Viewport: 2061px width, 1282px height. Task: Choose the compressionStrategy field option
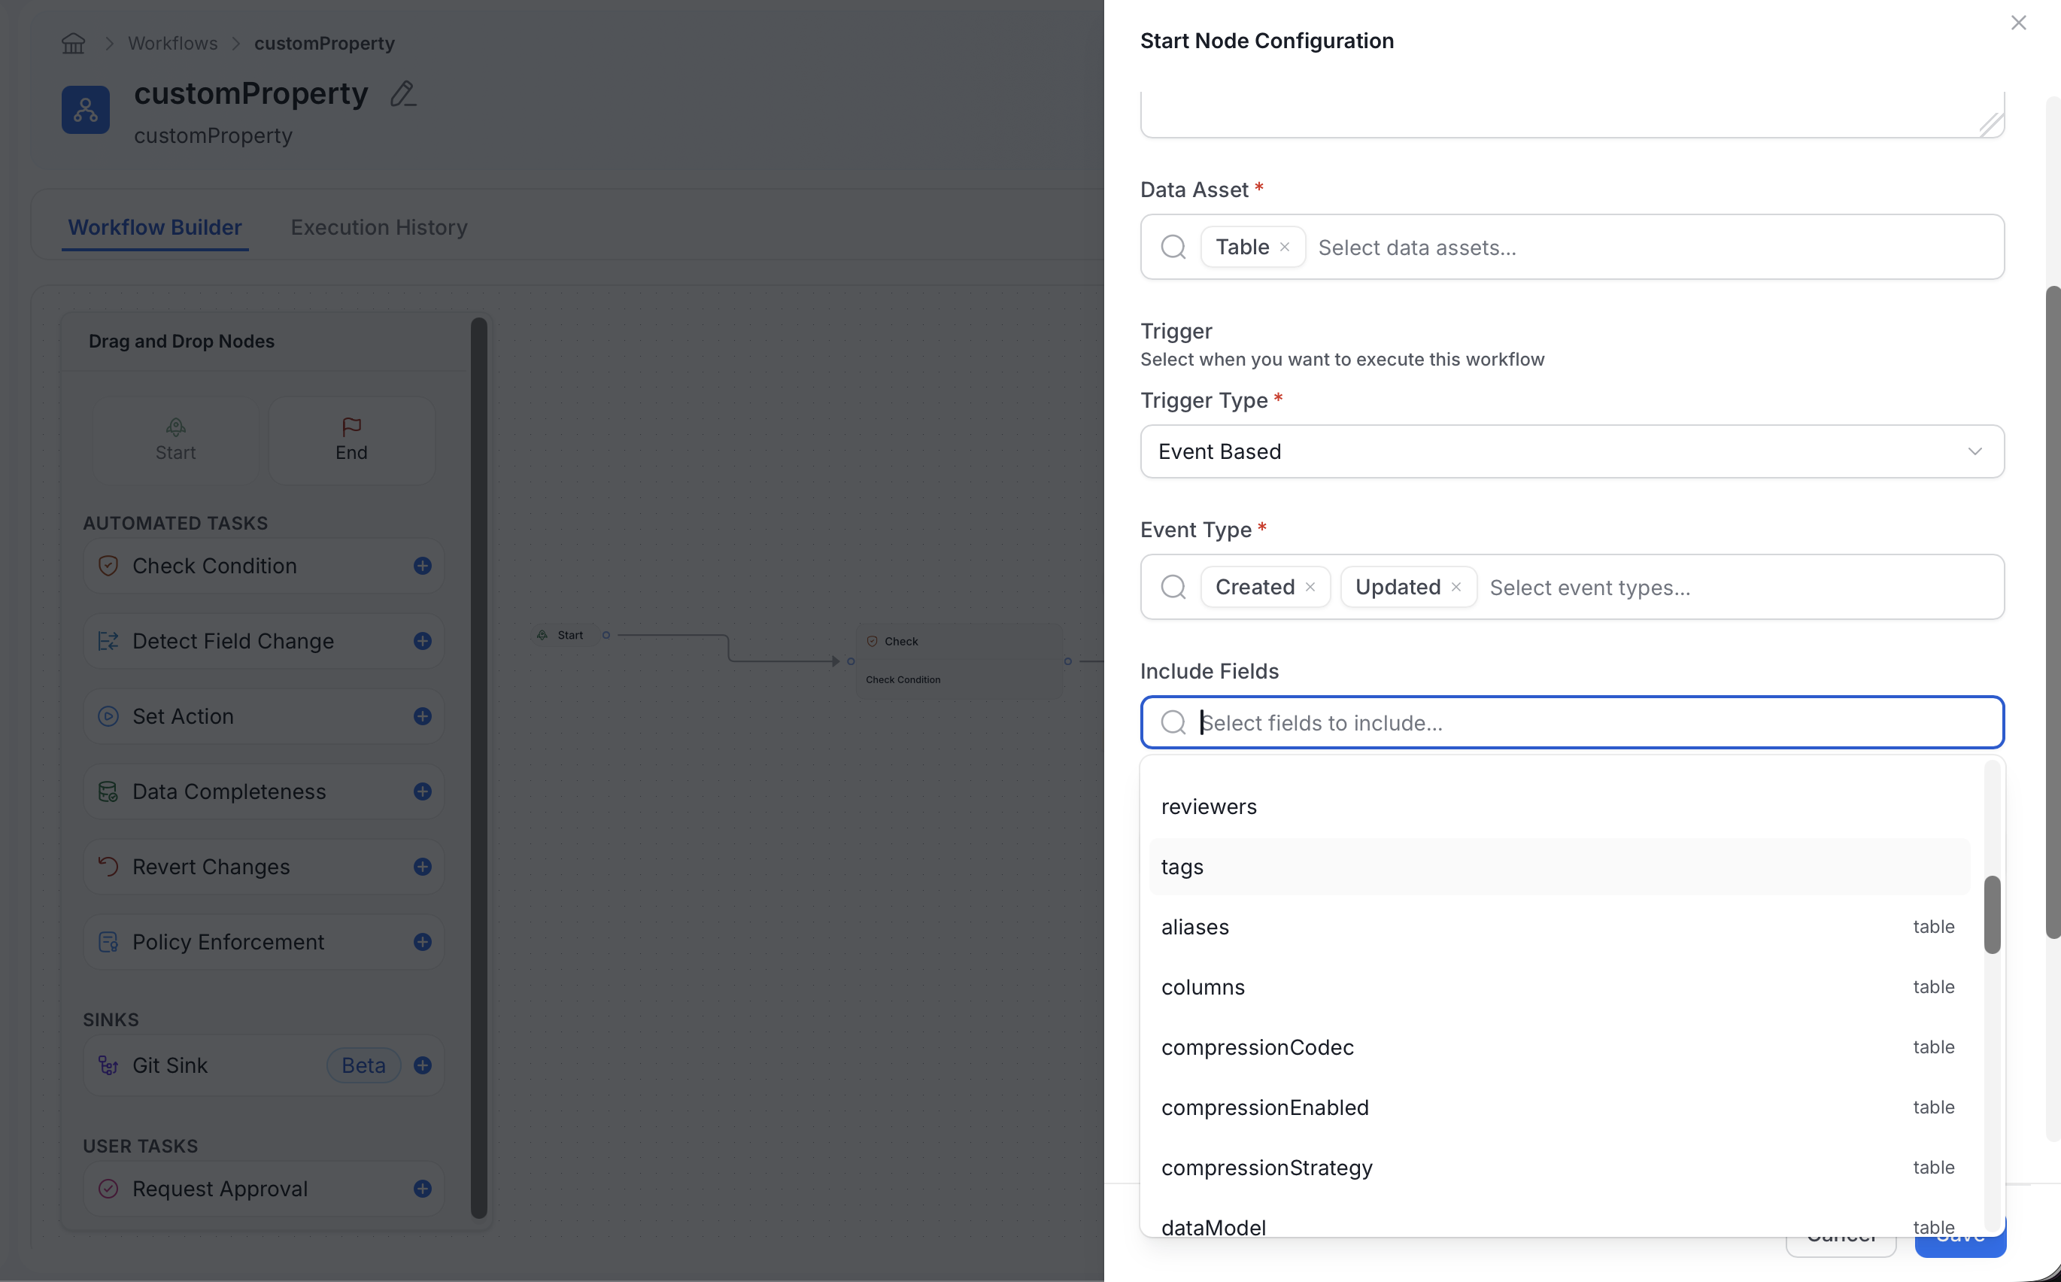click(x=1559, y=1168)
